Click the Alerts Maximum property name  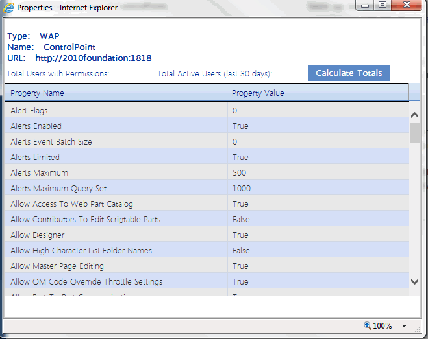(x=40, y=173)
